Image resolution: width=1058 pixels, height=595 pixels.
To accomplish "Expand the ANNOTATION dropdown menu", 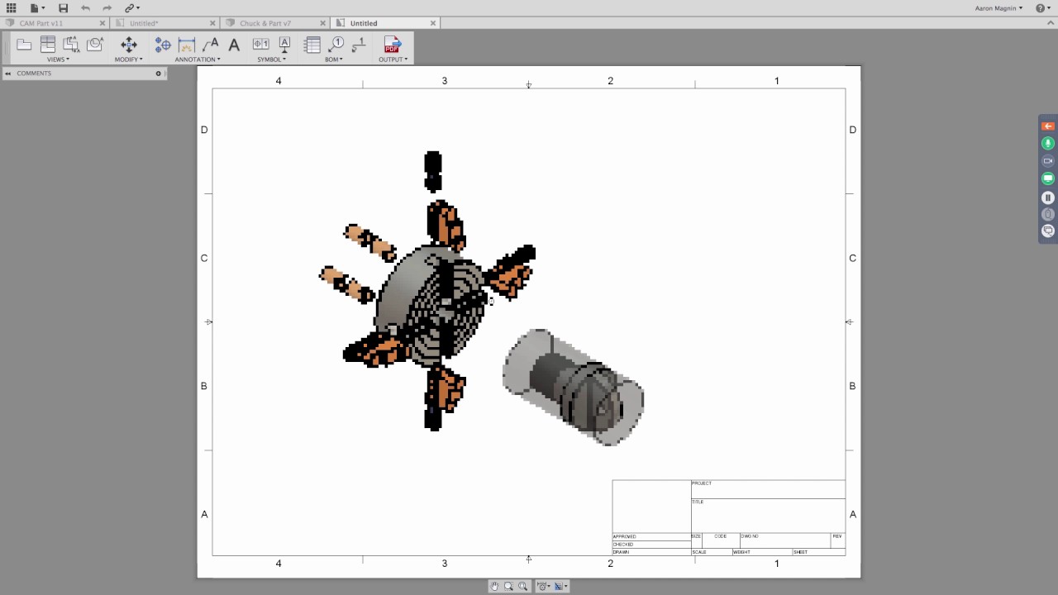I will 198,59.
